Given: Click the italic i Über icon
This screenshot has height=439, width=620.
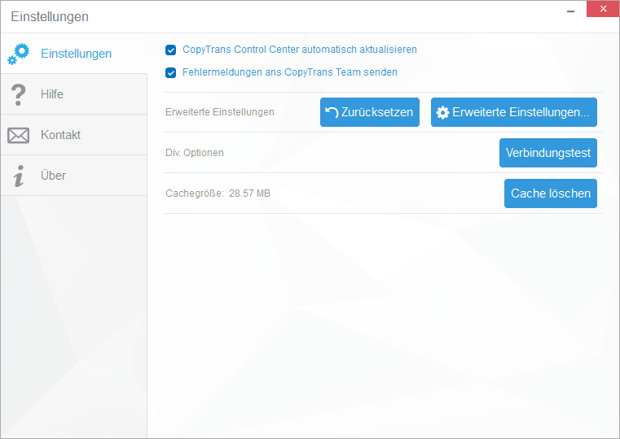Looking at the screenshot, I should point(19,176).
